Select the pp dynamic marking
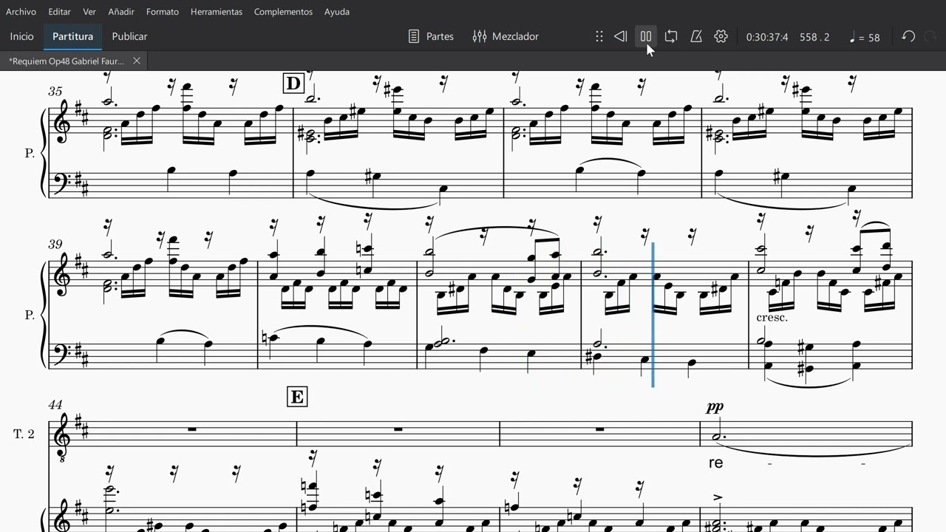 pos(715,406)
